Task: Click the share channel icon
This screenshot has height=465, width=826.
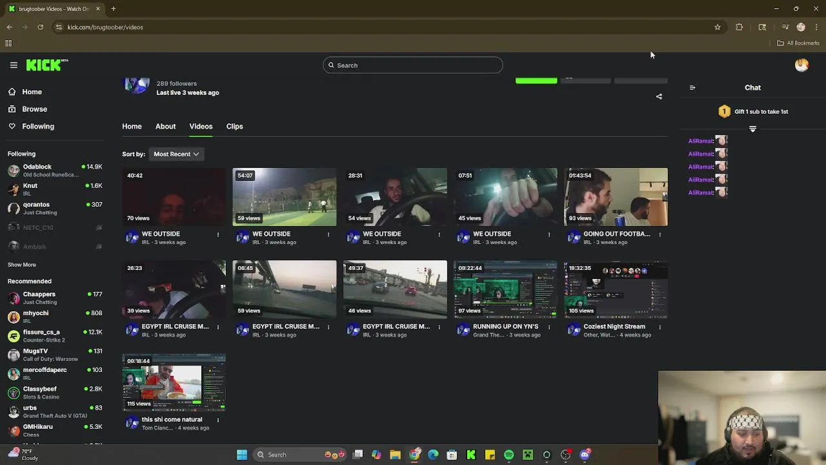Action: click(x=659, y=97)
